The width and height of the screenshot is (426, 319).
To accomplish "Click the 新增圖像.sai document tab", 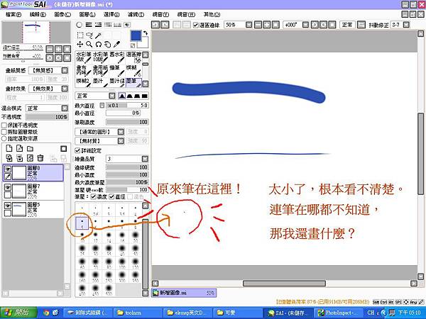I will tap(184, 293).
